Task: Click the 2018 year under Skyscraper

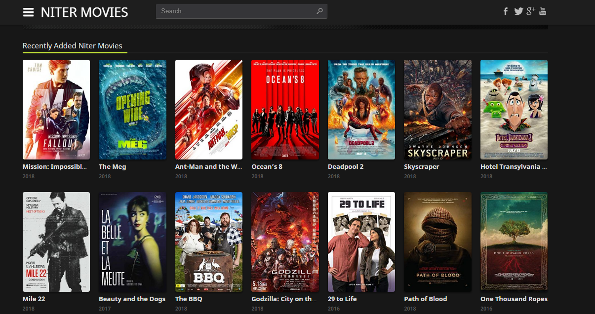Action: 410,176
